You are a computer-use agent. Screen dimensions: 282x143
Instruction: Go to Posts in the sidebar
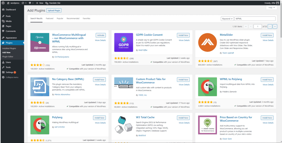pos(12,16)
